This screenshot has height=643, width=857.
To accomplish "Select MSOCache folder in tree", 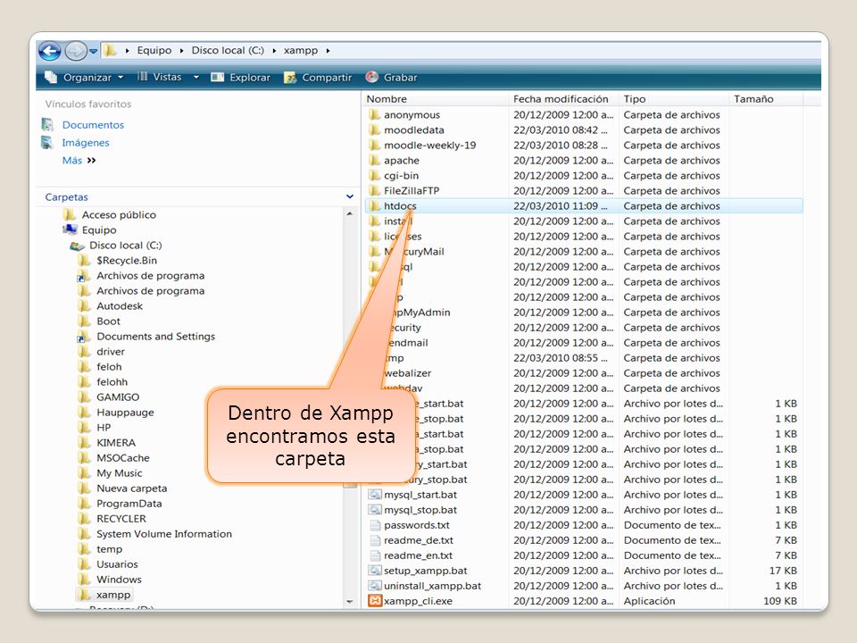I will coord(123,458).
